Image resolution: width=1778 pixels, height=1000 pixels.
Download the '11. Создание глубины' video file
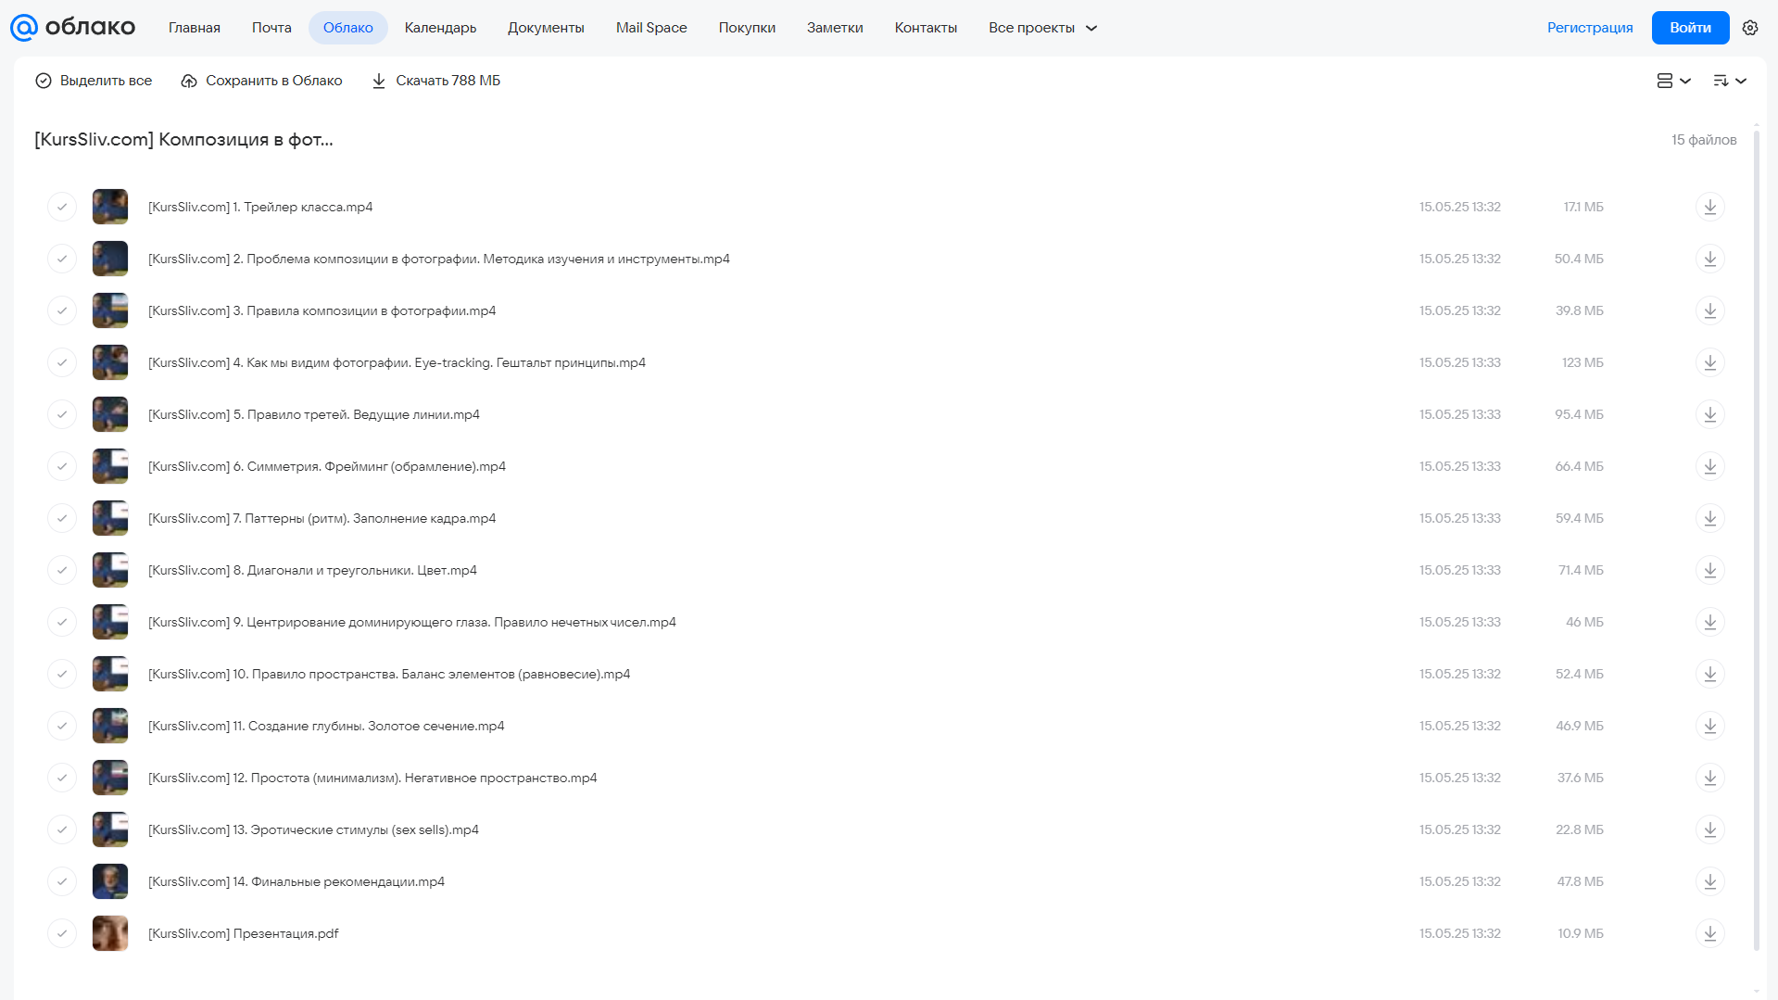1709,726
